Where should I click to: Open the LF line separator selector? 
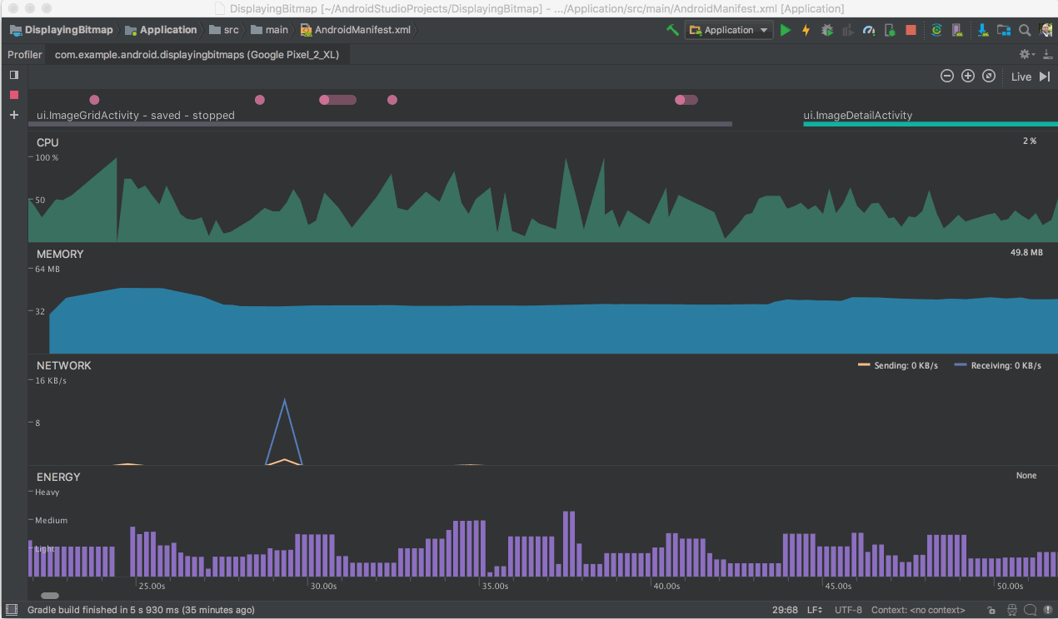[814, 610]
